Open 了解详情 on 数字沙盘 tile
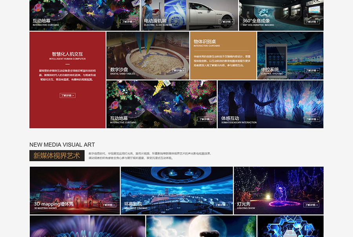This screenshot has height=237, width=353. click(178, 71)
